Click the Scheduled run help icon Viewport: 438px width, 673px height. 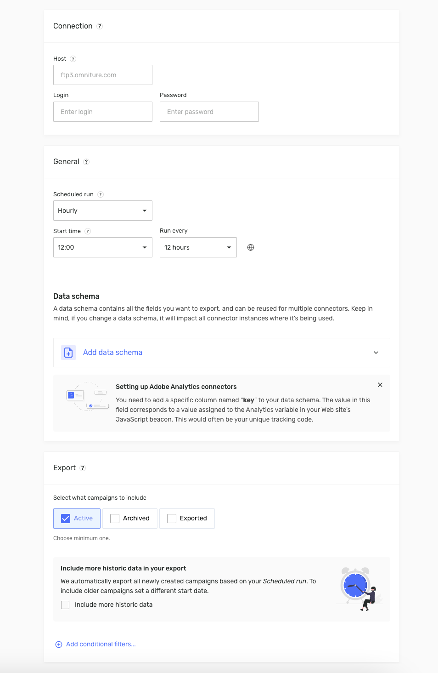101,194
